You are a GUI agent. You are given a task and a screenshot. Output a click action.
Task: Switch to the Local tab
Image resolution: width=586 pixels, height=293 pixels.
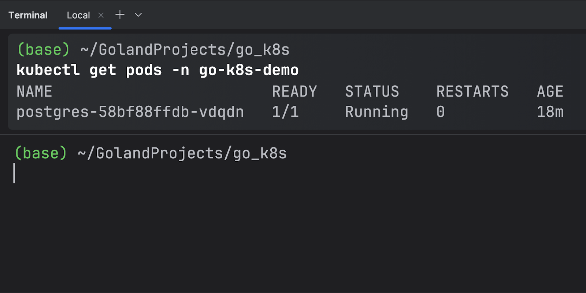point(78,15)
